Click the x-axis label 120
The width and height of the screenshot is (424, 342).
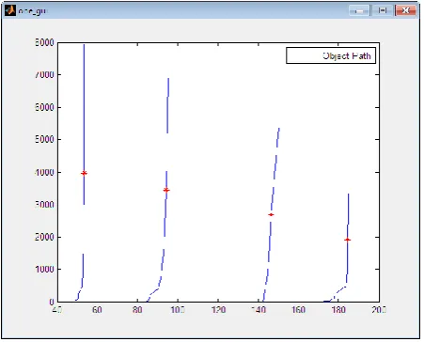[218, 310]
